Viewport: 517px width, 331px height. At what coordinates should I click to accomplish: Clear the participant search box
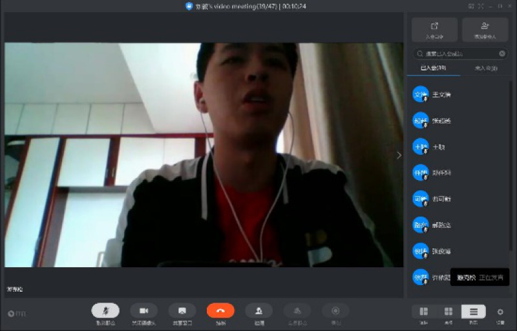(502, 54)
